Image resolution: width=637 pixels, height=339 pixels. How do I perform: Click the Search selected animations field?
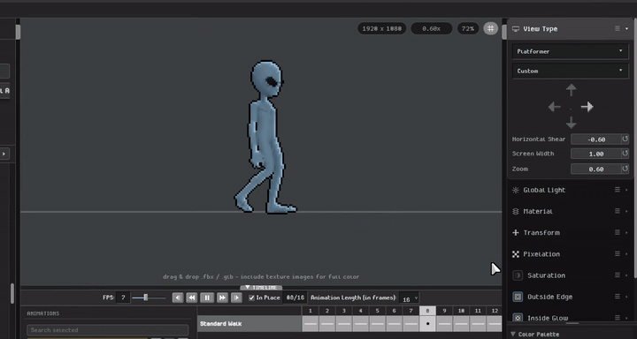click(x=108, y=330)
